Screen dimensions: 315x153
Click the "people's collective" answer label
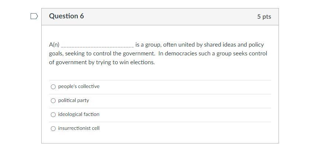click(78, 87)
